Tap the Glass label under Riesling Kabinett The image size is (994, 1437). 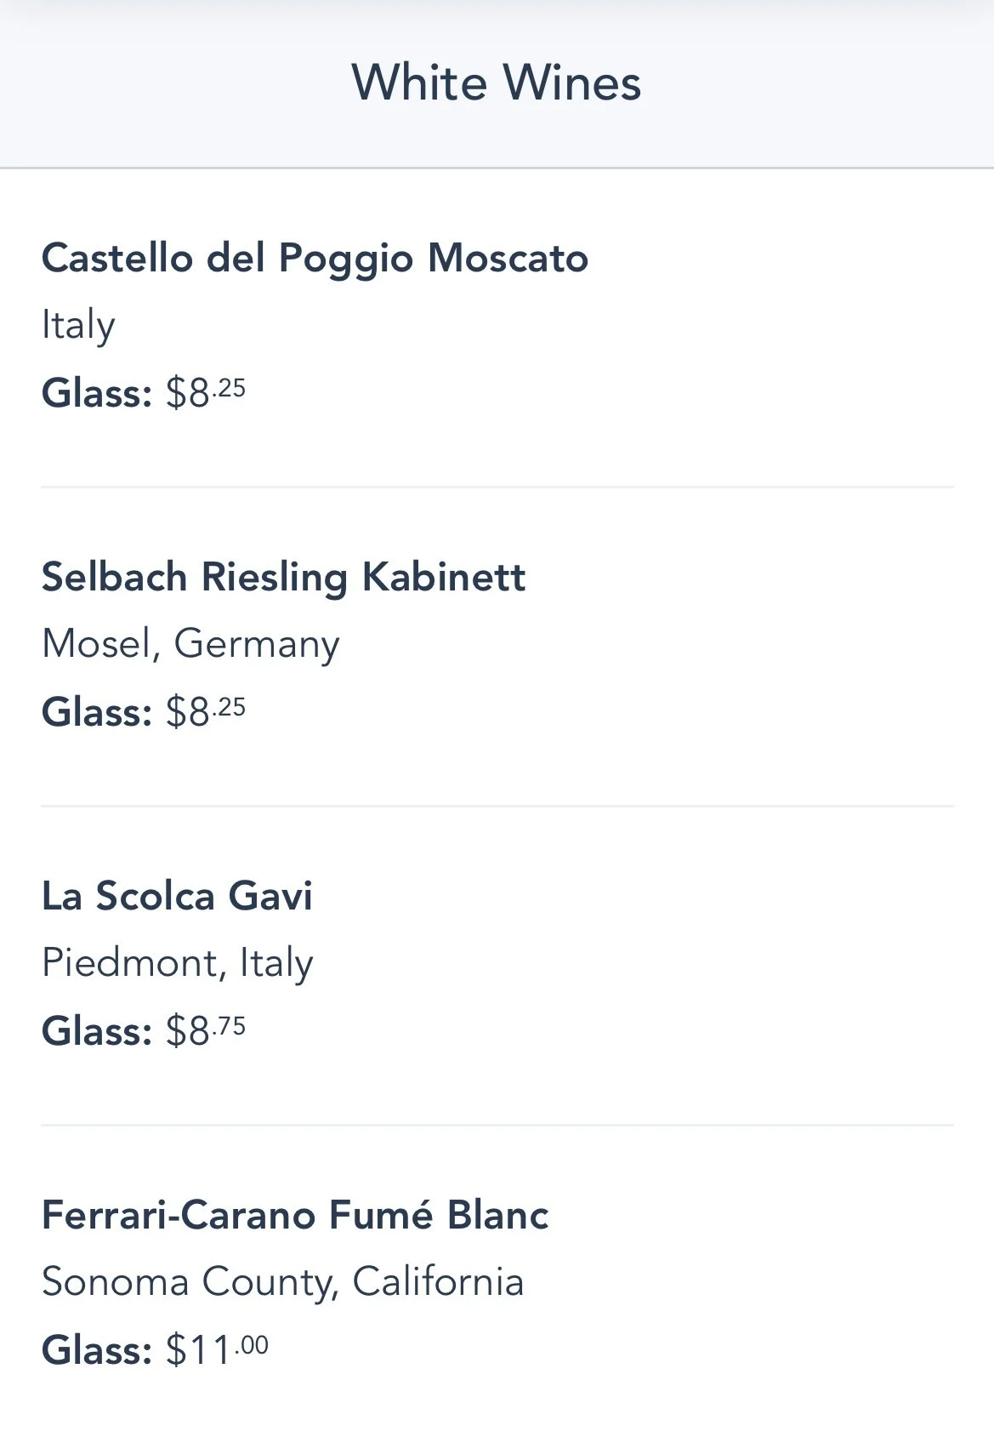click(x=97, y=712)
